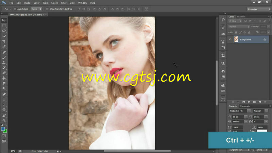Open layer Kind filter dropdown
272x153 pixels.
click(235, 21)
